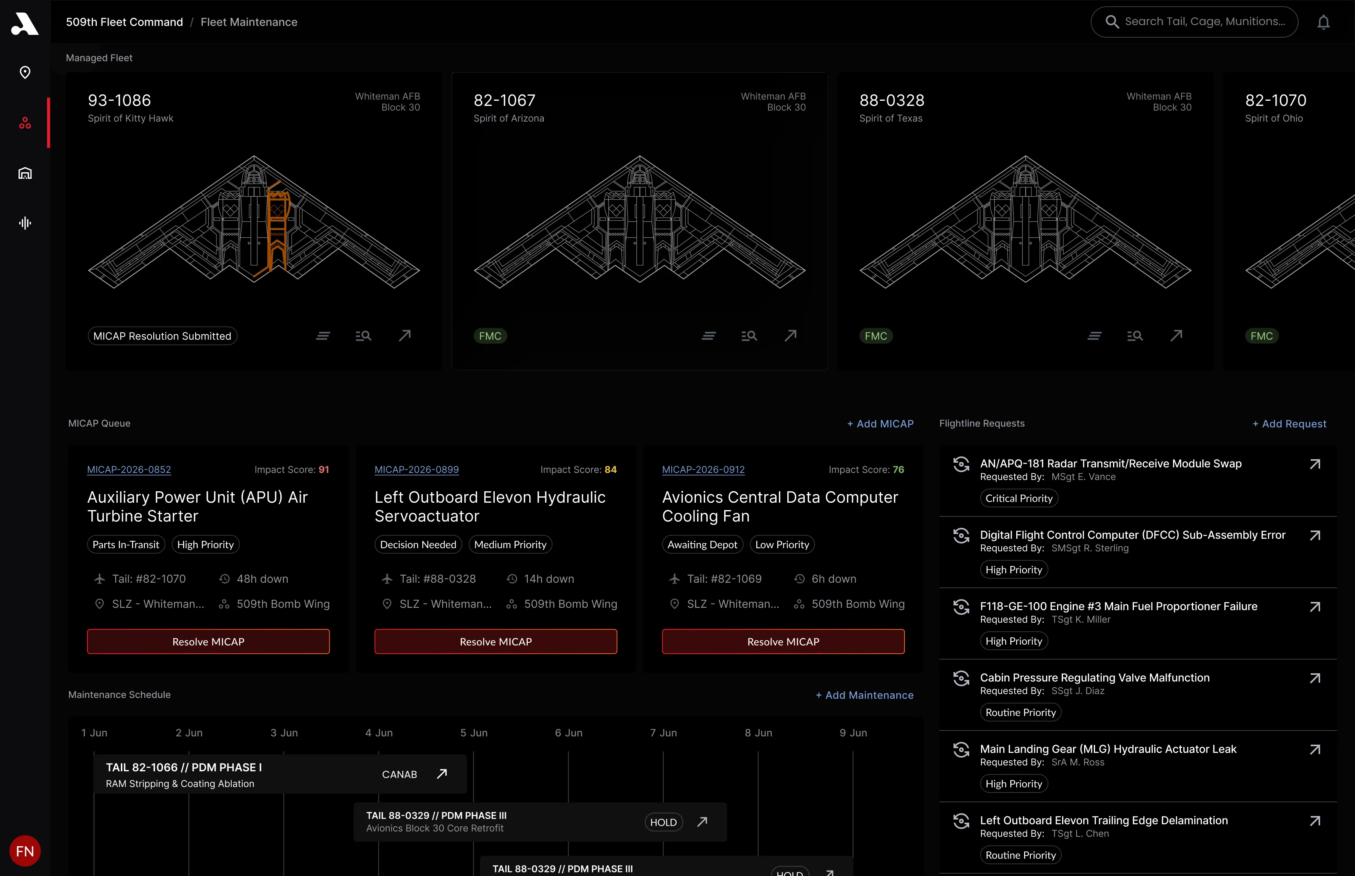The width and height of the screenshot is (1355, 876).
Task: Open MICAP-2026-0912 link
Action: coord(703,469)
